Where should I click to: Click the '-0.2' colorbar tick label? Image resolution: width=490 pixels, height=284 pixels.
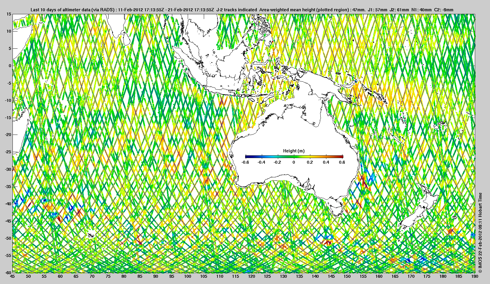[278, 162]
